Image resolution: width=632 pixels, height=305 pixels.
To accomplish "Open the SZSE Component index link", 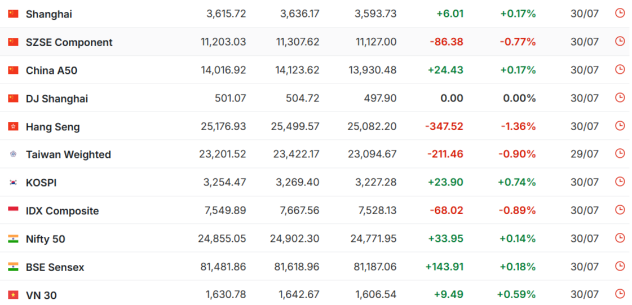I will coord(69,42).
